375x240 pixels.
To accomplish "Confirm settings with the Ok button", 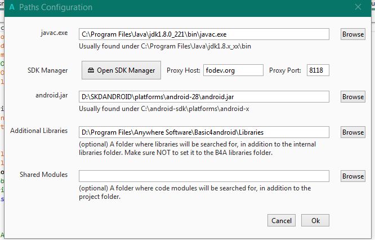I will click(x=315, y=221).
